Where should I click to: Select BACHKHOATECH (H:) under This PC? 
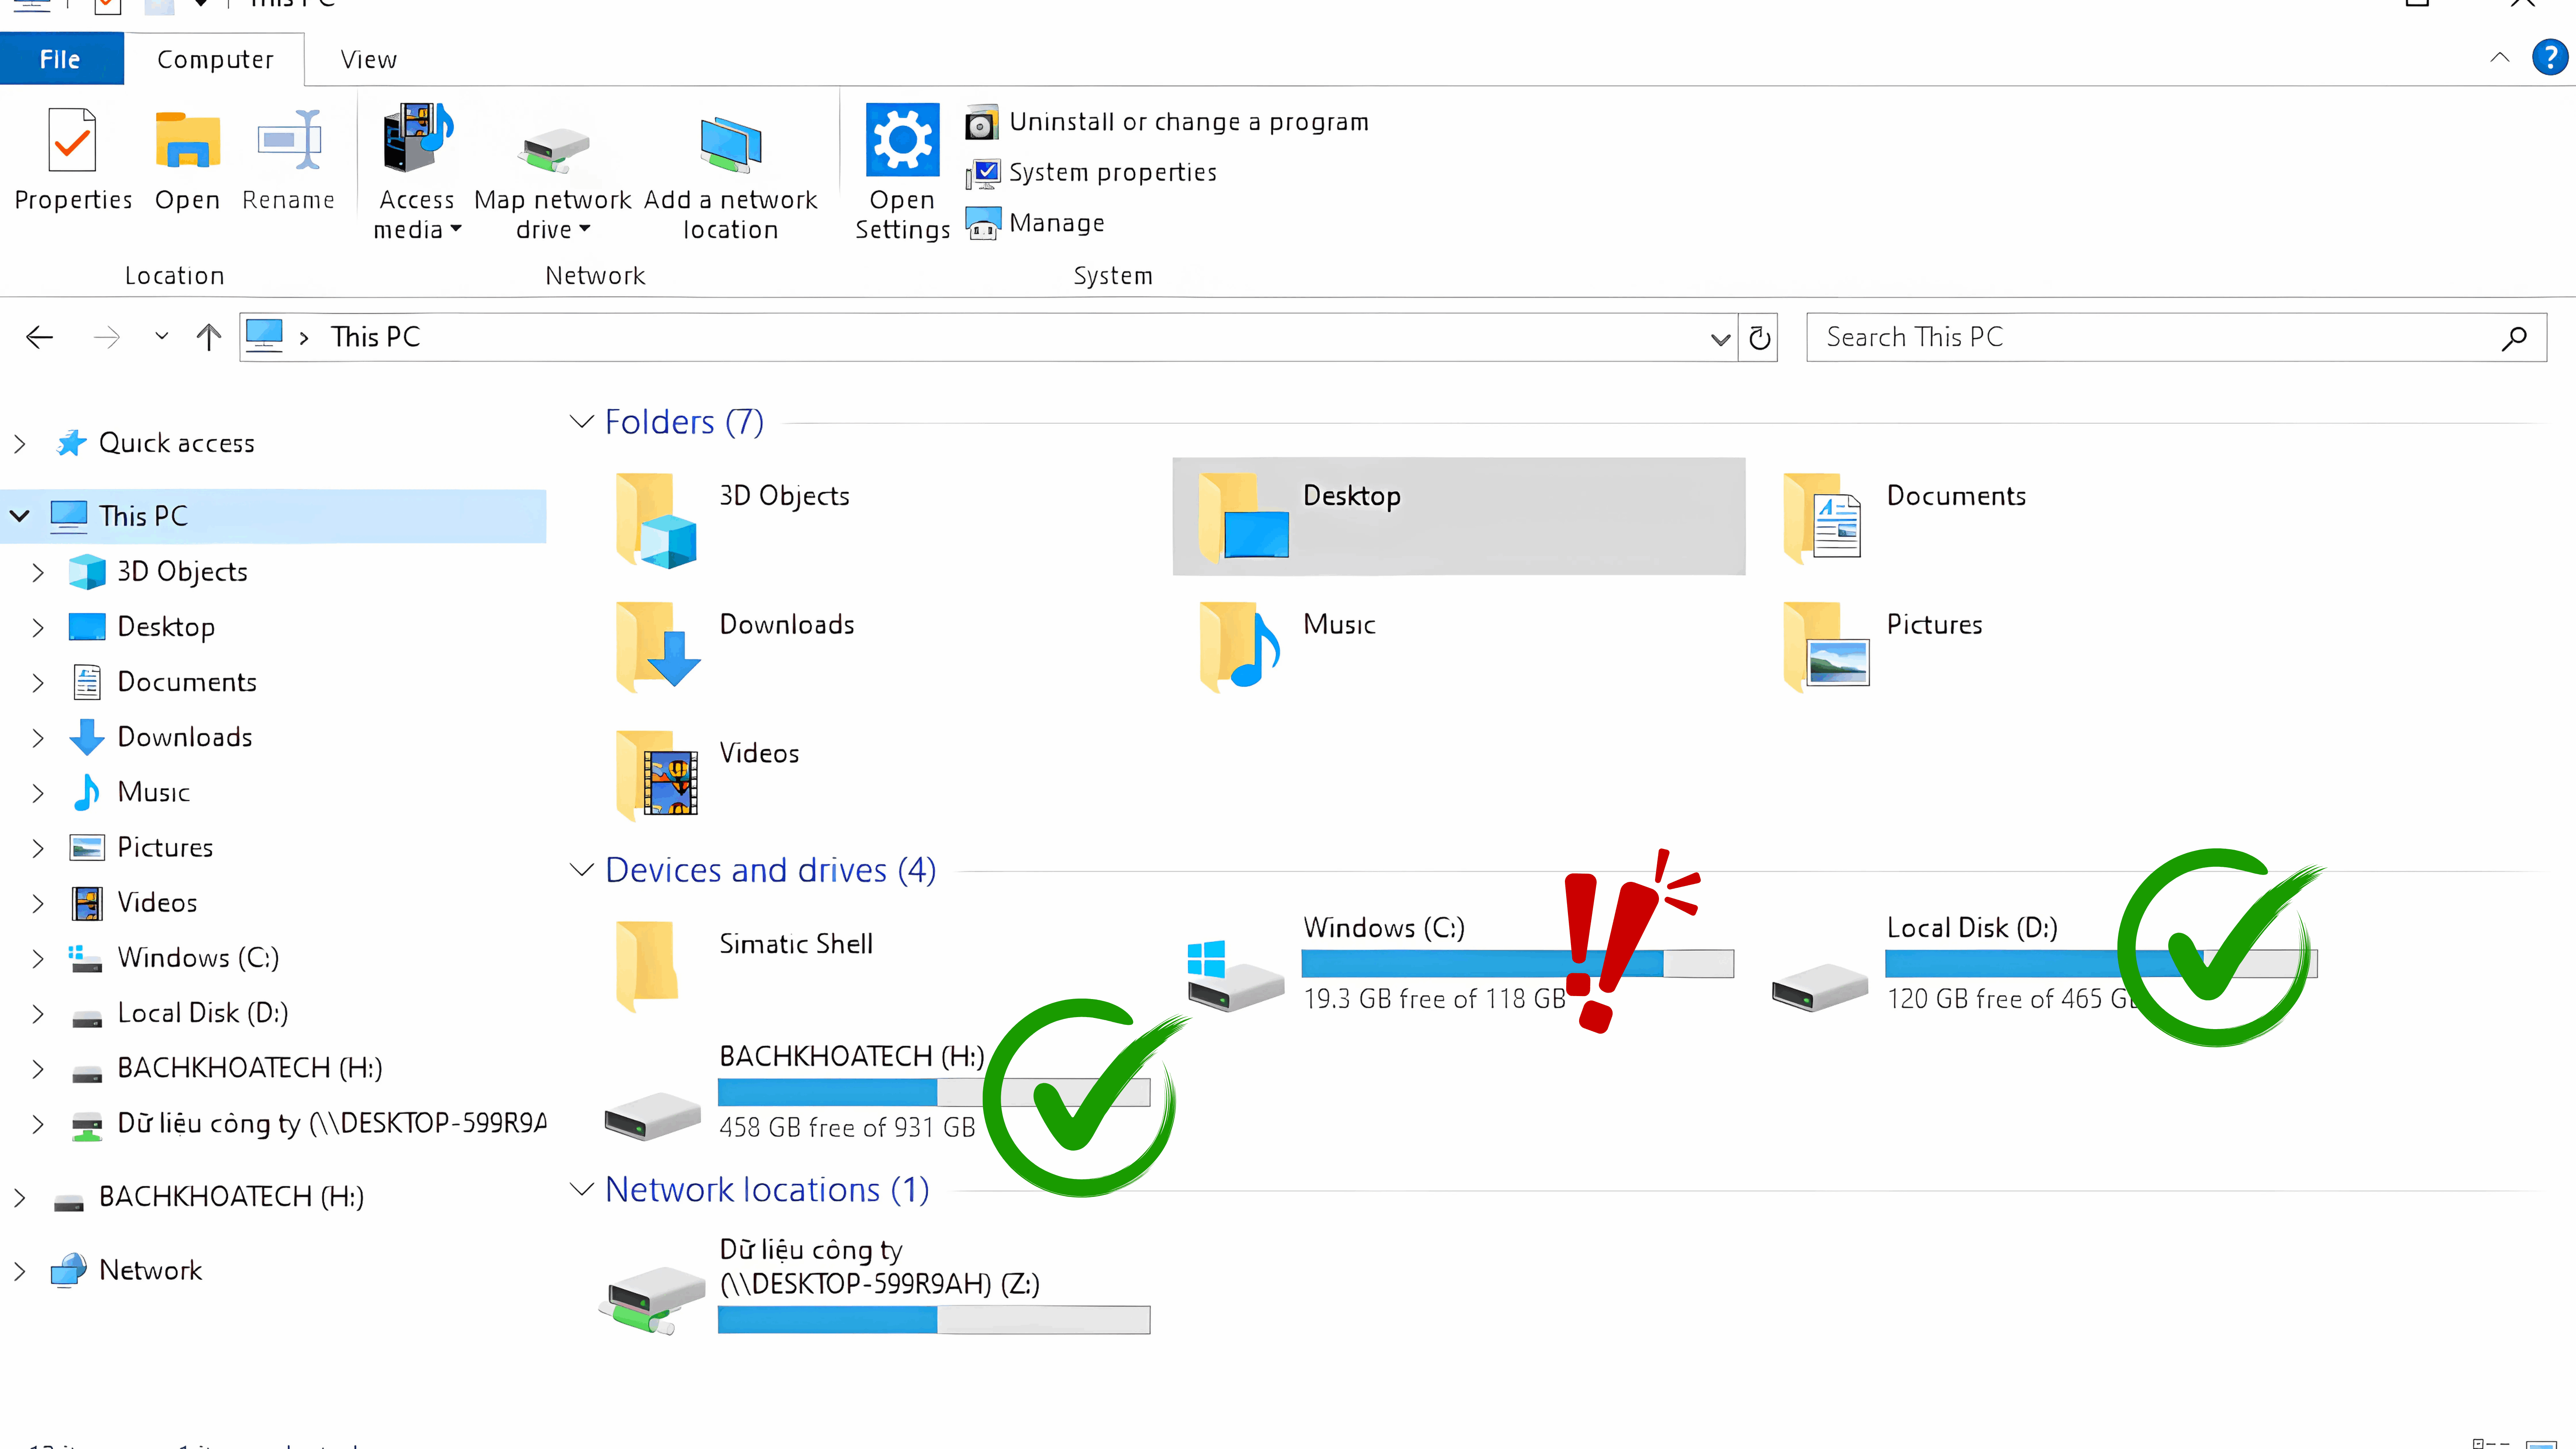(x=249, y=1068)
